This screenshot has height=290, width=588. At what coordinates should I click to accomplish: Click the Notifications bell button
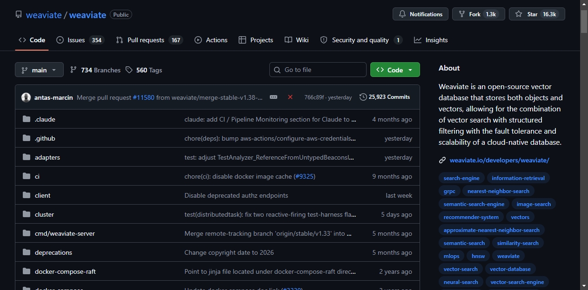tap(421, 14)
